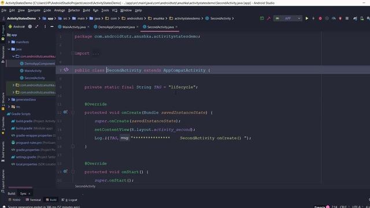Click the Apply Changes lightning icon
This screenshot has width=370, height=208.
(313, 18)
